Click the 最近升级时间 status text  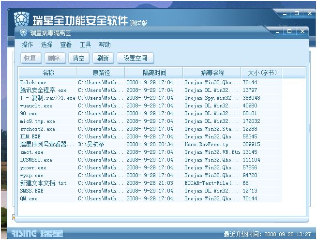267,234
